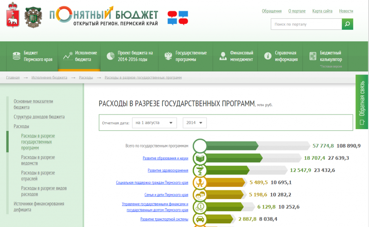Click the coin icon for state finance management
The width and height of the screenshot is (369, 227).
tap(200, 207)
